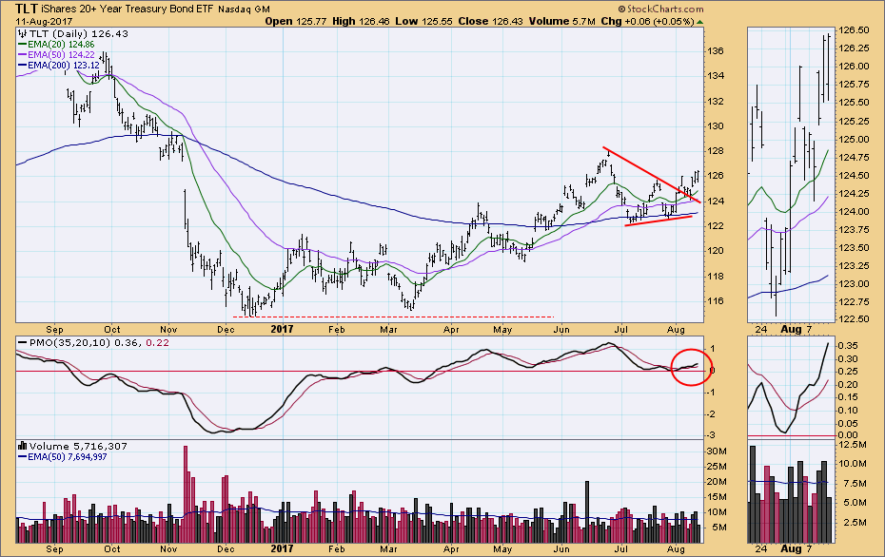The width and height of the screenshot is (885, 557).
Task: Click Nov on the price chart's date axis
Action: click(x=168, y=329)
